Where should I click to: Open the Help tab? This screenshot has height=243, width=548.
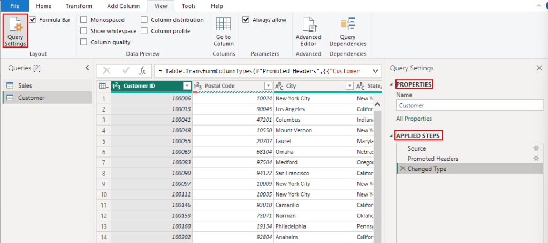point(217,6)
